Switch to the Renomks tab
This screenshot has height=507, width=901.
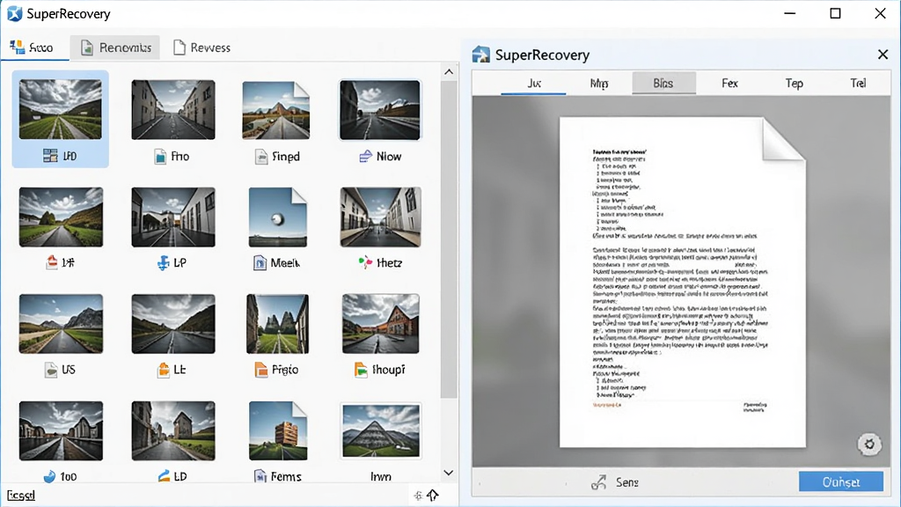point(115,48)
